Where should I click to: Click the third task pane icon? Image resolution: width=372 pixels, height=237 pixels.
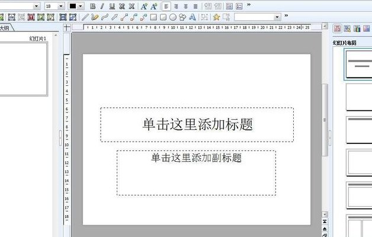pyautogui.click(x=357, y=28)
